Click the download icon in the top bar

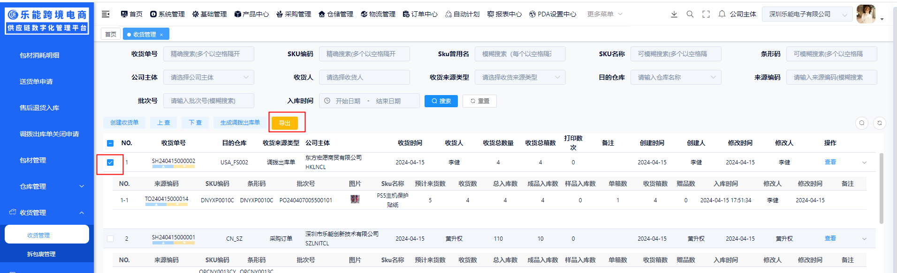pyautogui.click(x=674, y=14)
